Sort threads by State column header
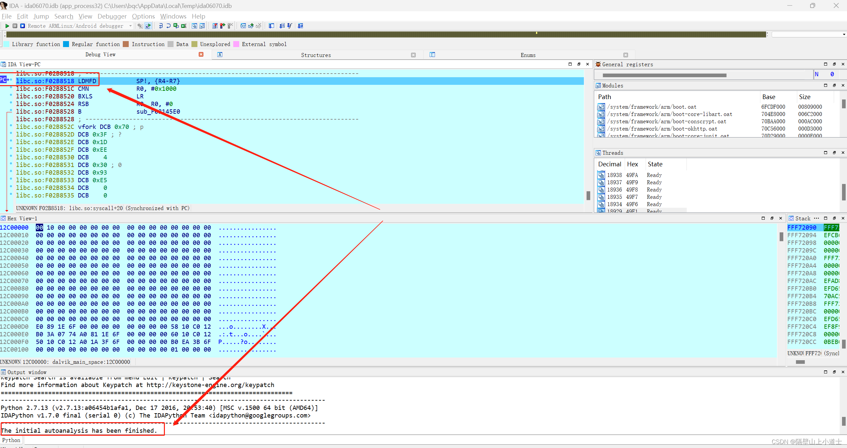This screenshot has height=448, width=847. pyautogui.click(x=655, y=164)
